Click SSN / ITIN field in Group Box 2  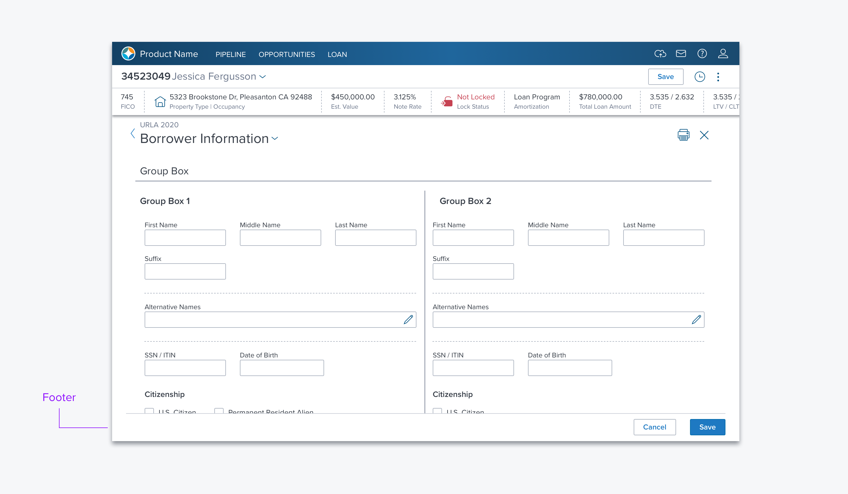pos(473,368)
